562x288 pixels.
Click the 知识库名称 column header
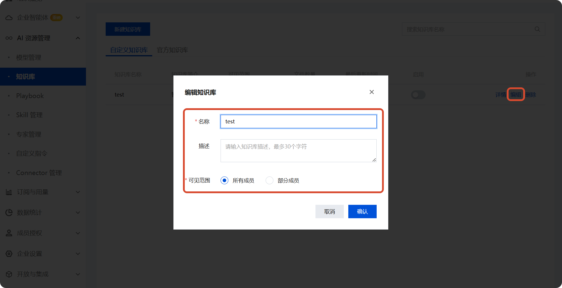pyautogui.click(x=128, y=75)
